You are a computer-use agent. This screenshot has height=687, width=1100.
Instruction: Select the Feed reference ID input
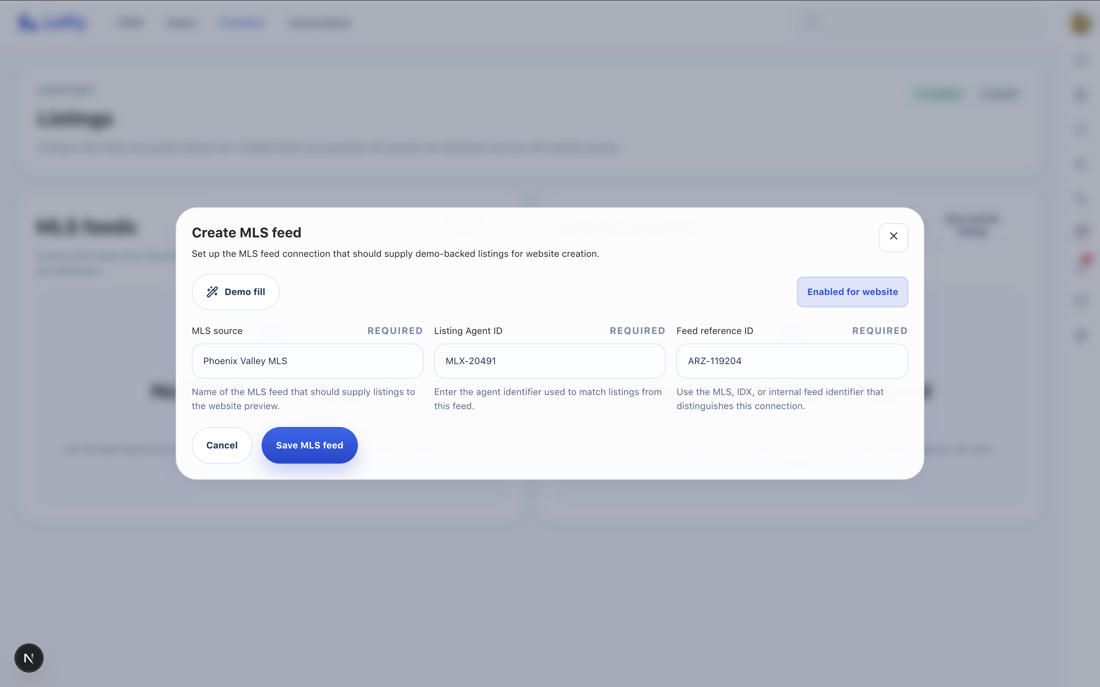pyautogui.click(x=791, y=361)
